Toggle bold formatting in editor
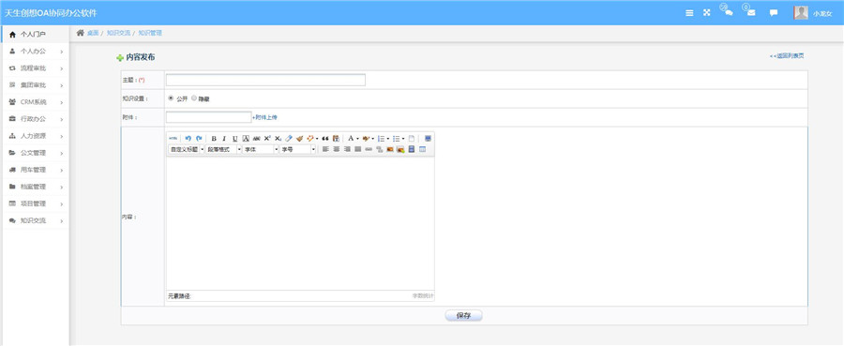Viewport: 844px width, 346px height. click(214, 139)
